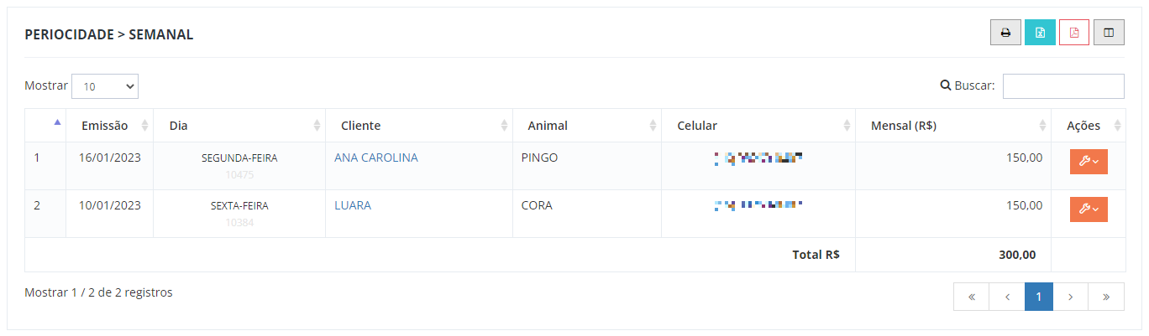
Task: Go to last page double chevron
Action: coord(1106,297)
